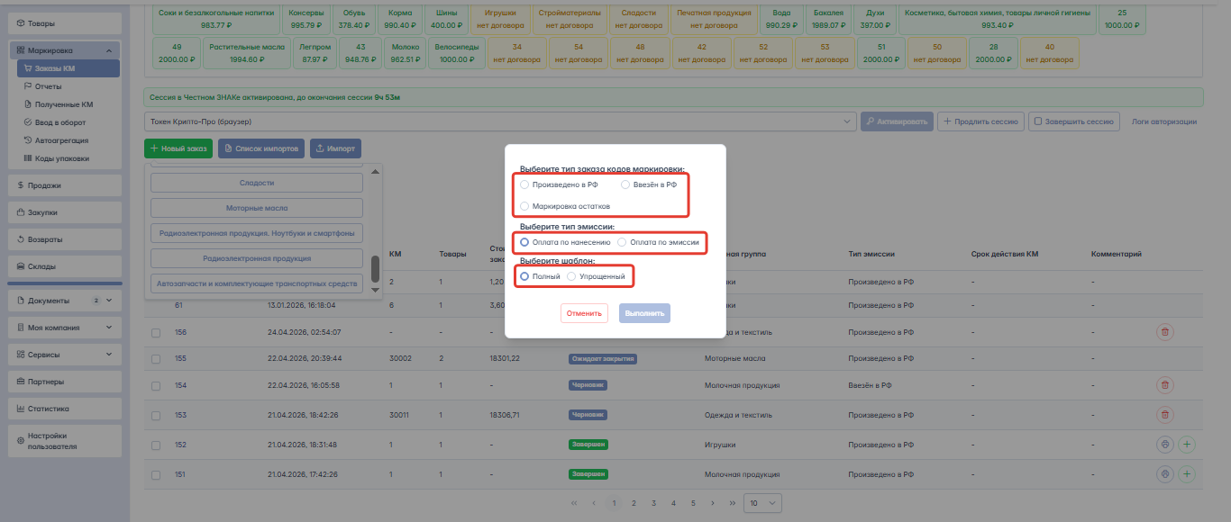Delete order 156 via its trash icon
The width and height of the screenshot is (1231, 522).
[x=1165, y=332]
